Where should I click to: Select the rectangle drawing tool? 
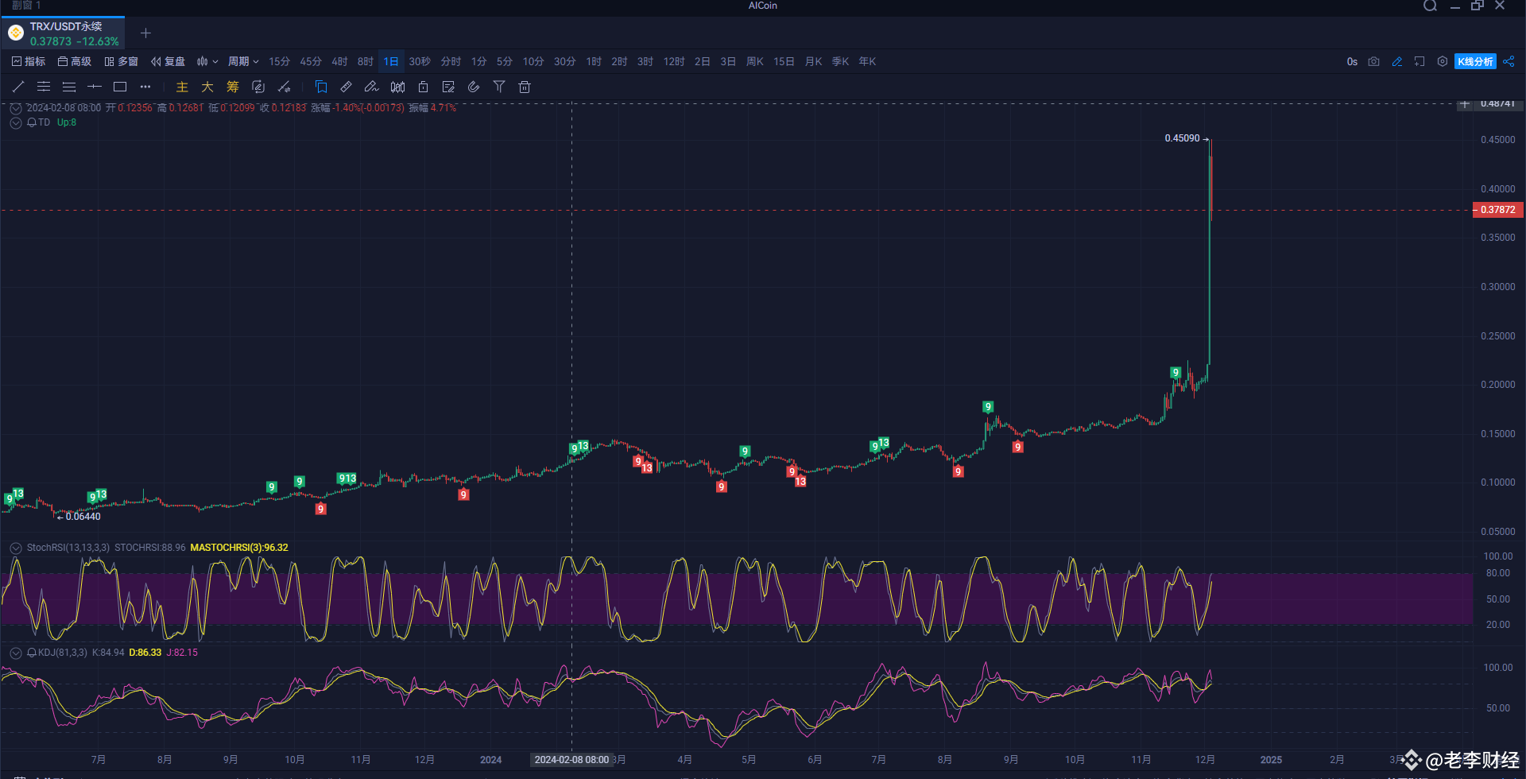point(119,87)
